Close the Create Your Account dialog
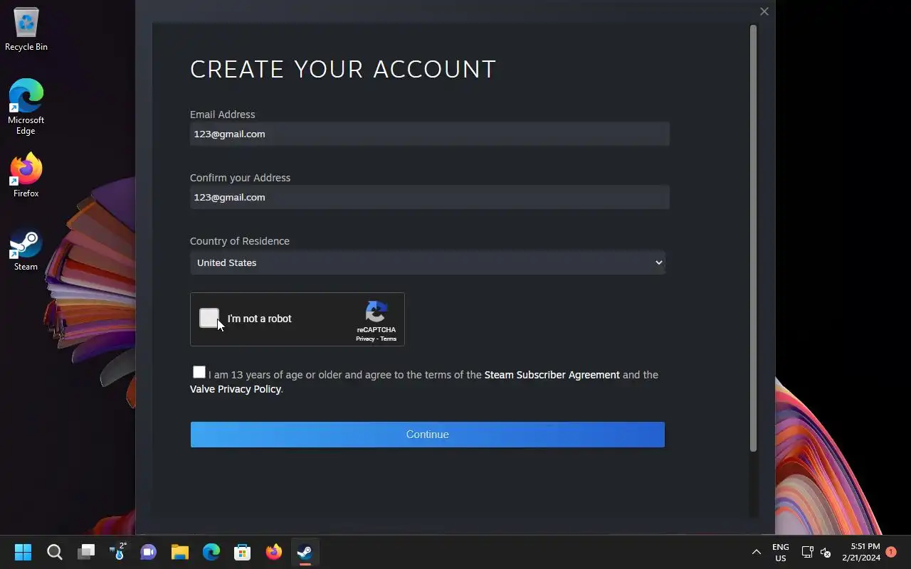Image resolution: width=911 pixels, height=569 pixels. [x=764, y=11]
